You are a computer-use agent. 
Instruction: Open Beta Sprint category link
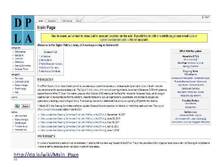(x=19, y=55)
